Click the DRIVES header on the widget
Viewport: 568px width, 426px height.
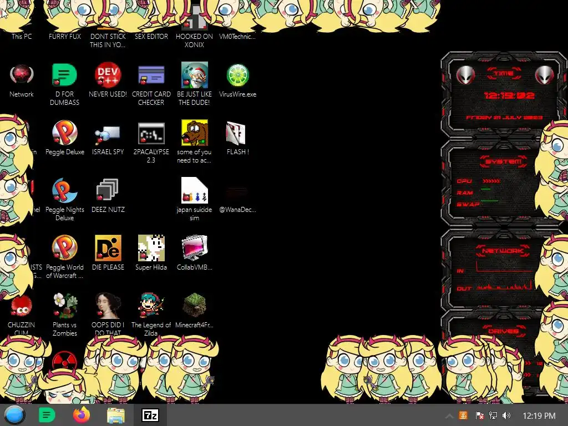[x=503, y=331]
